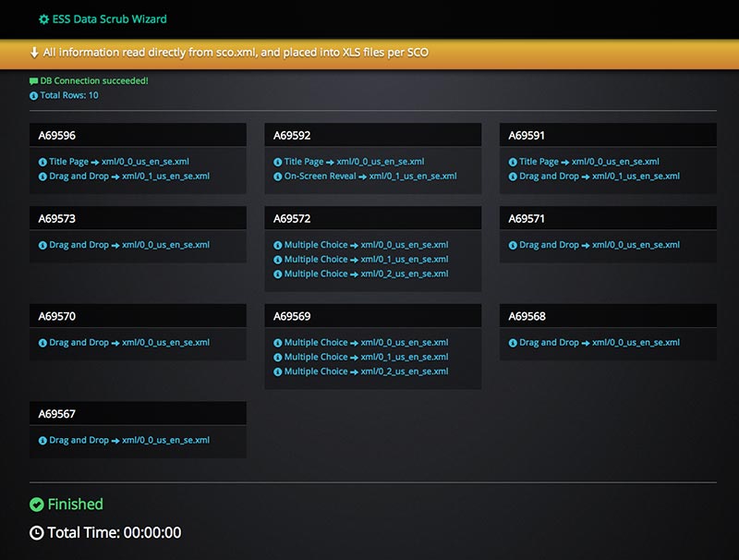Click the A69569 panel header
Screen dimensions: 739x560
372,316
